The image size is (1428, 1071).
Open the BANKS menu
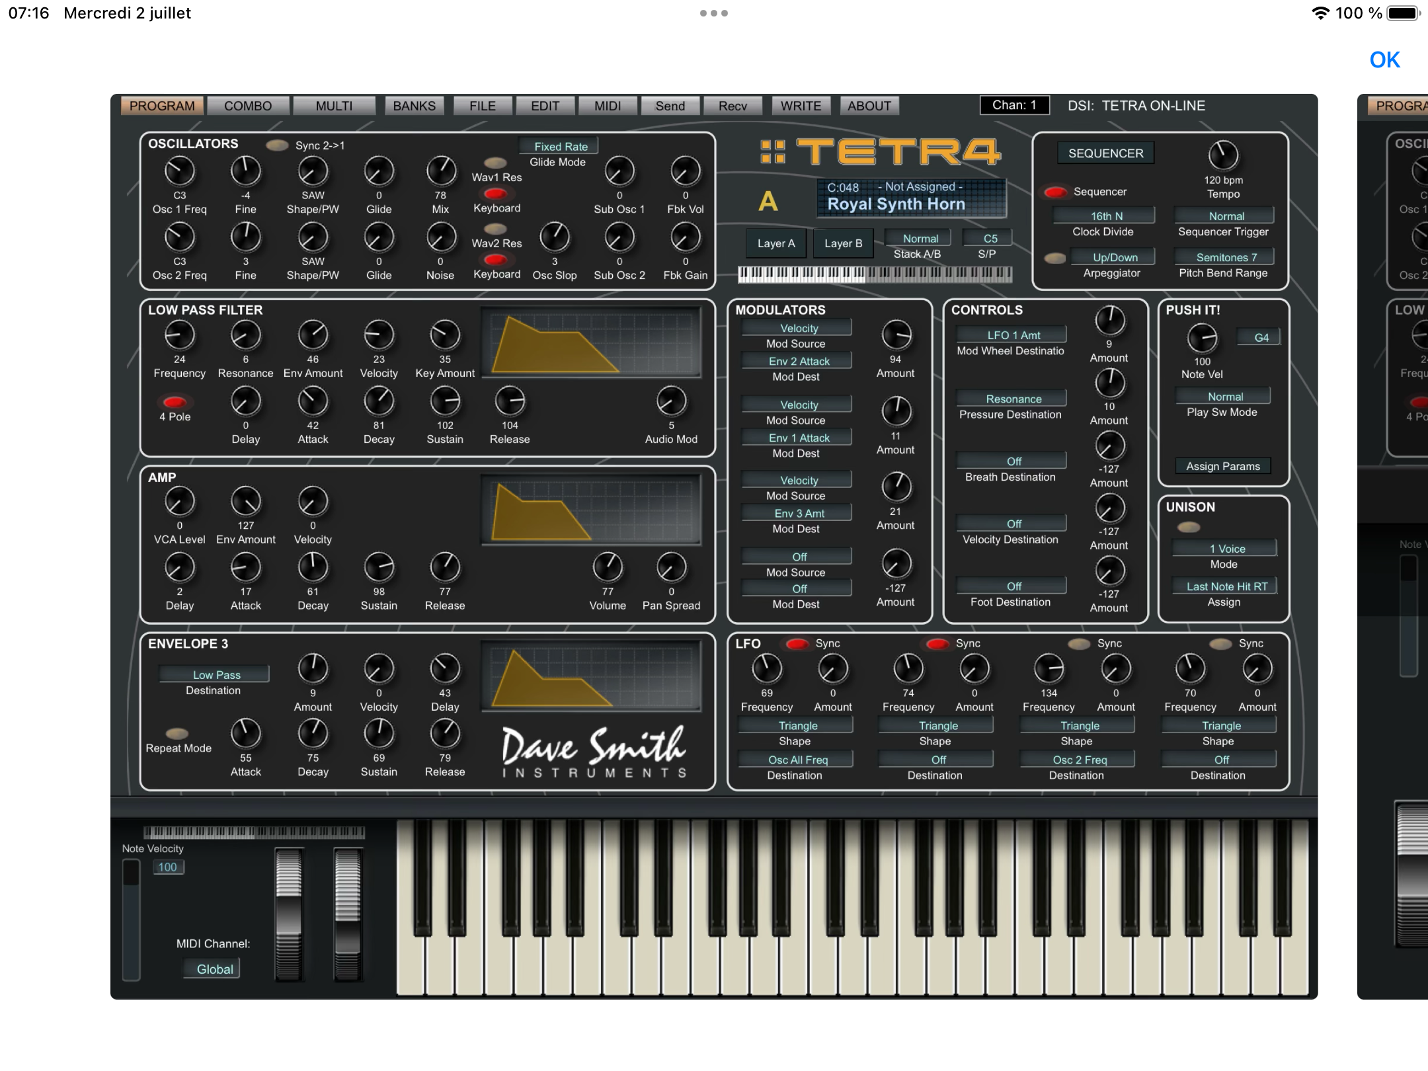415,106
